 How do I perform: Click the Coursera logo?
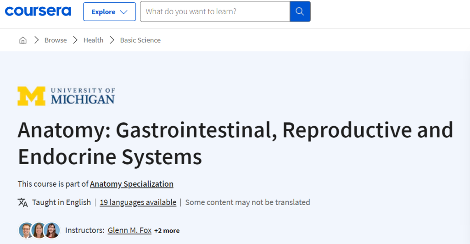tap(38, 11)
